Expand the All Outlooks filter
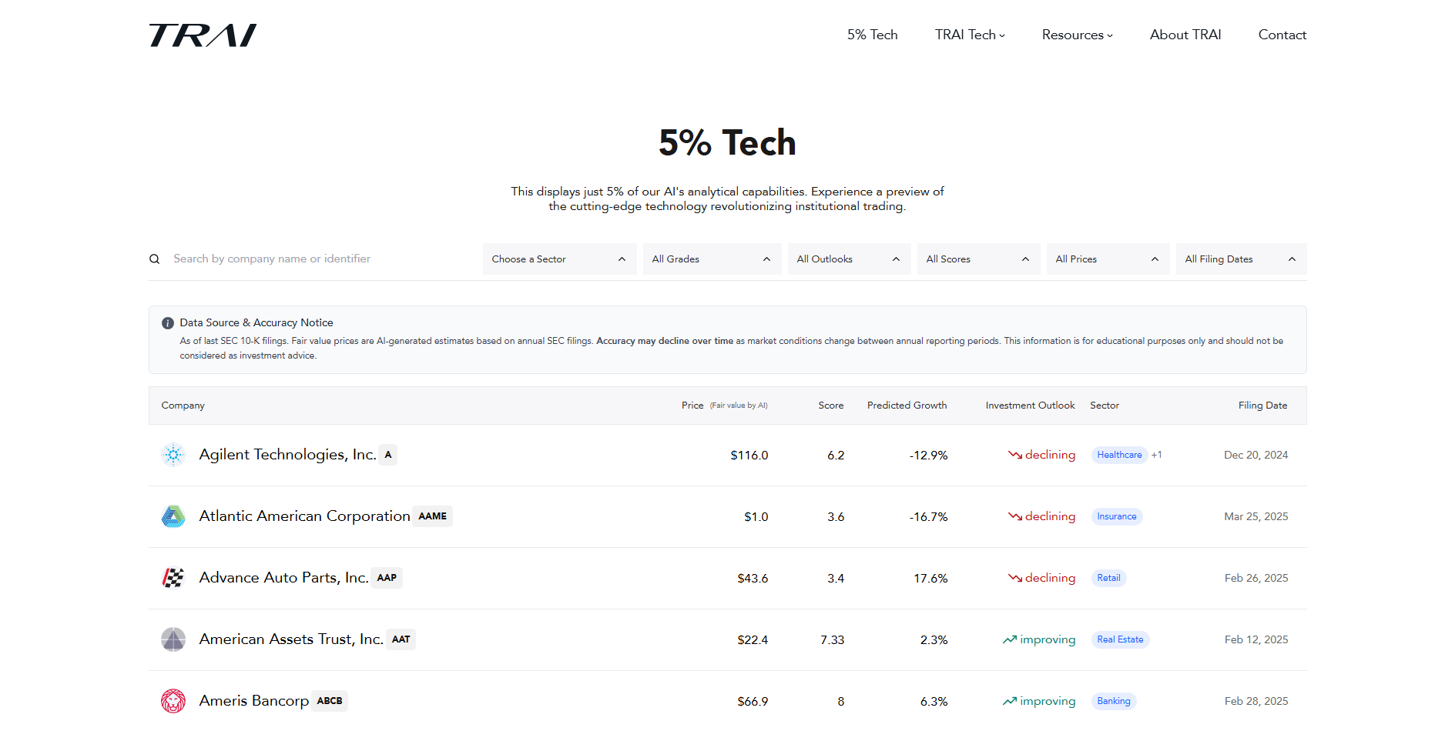The width and height of the screenshot is (1455, 731). point(850,259)
